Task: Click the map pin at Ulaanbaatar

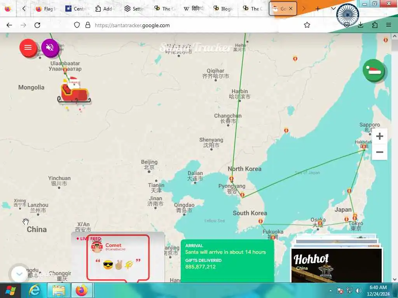Action: coord(65,69)
